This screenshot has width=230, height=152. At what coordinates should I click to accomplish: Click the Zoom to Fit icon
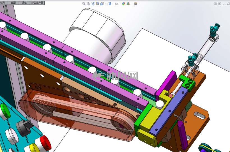(84, 4)
